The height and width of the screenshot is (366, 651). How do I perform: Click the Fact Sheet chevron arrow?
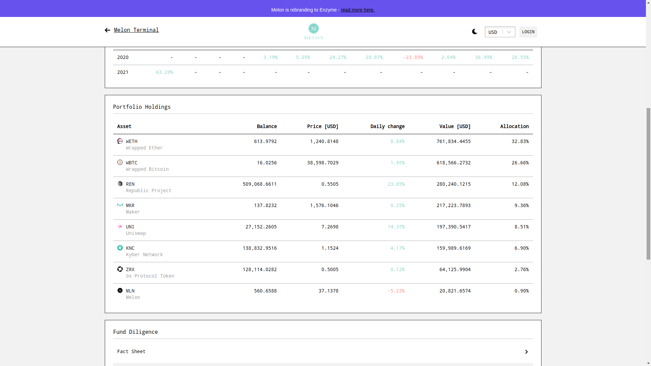pos(526,352)
